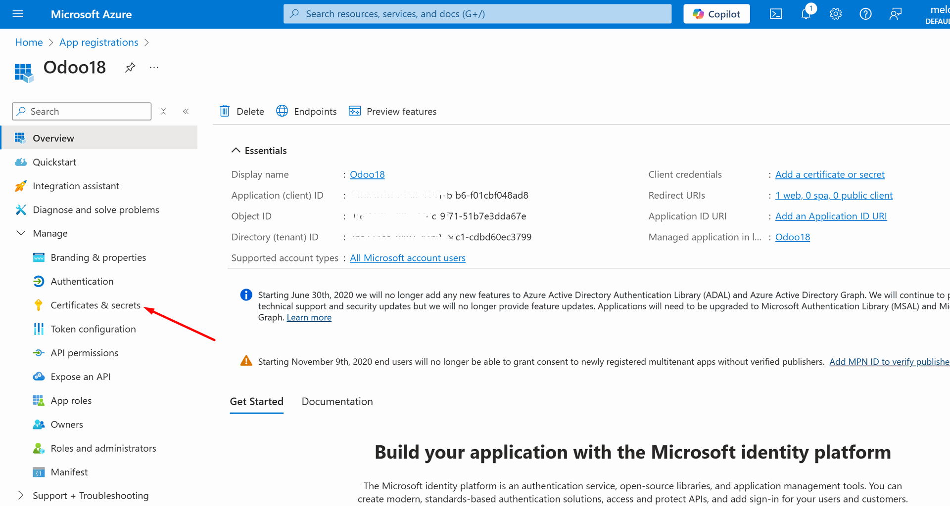Click the Microsoft Azure logo text
Viewport: 950px width, 506px height.
[91, 14]
